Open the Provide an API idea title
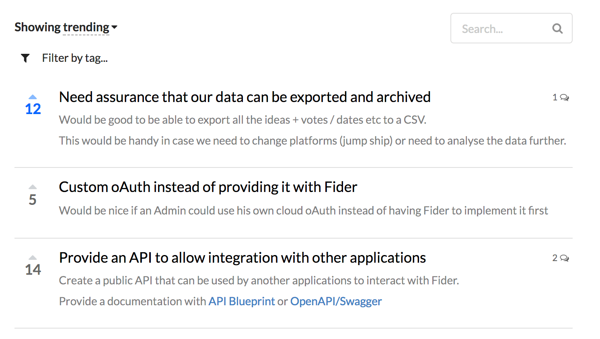Image resolution: width=600 pixels, height=339 pixels. (x=242, y=258)
